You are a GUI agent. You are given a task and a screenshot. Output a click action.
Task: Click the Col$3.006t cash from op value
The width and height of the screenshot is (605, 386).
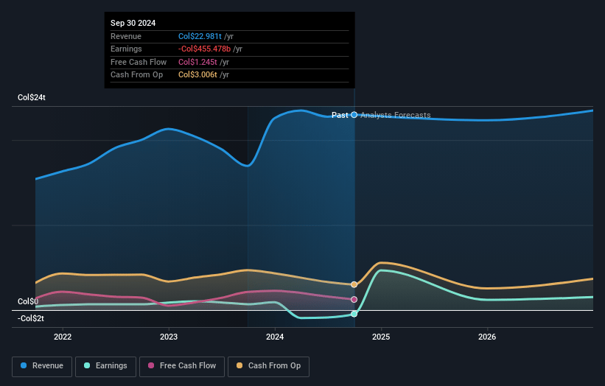tap(197, 75)
